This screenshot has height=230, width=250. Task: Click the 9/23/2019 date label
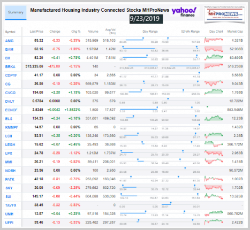tap(146, 19)
